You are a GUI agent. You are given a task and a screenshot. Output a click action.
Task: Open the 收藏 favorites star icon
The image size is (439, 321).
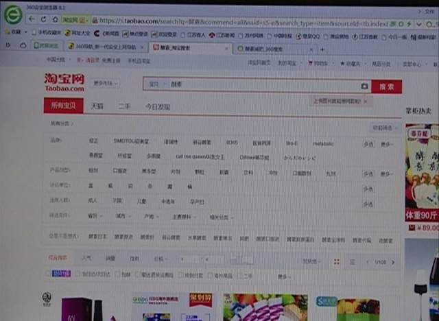point(8,32)
